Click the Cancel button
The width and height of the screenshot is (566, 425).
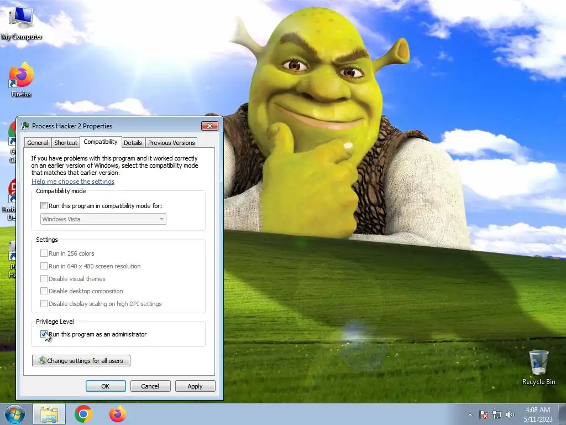(150, 386)
